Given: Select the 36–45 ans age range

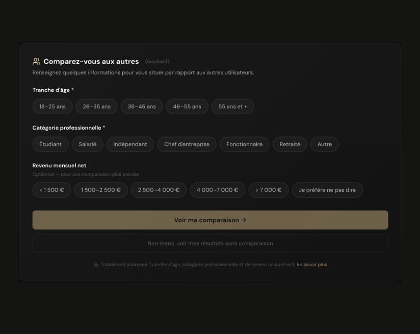Looking at the screenshot, I should pos(142,107).
